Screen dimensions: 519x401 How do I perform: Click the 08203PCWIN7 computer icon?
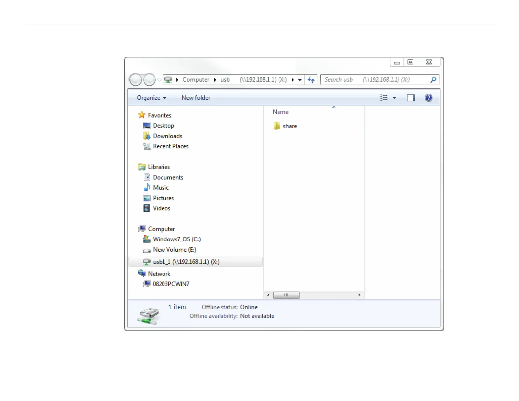[146, 284]
